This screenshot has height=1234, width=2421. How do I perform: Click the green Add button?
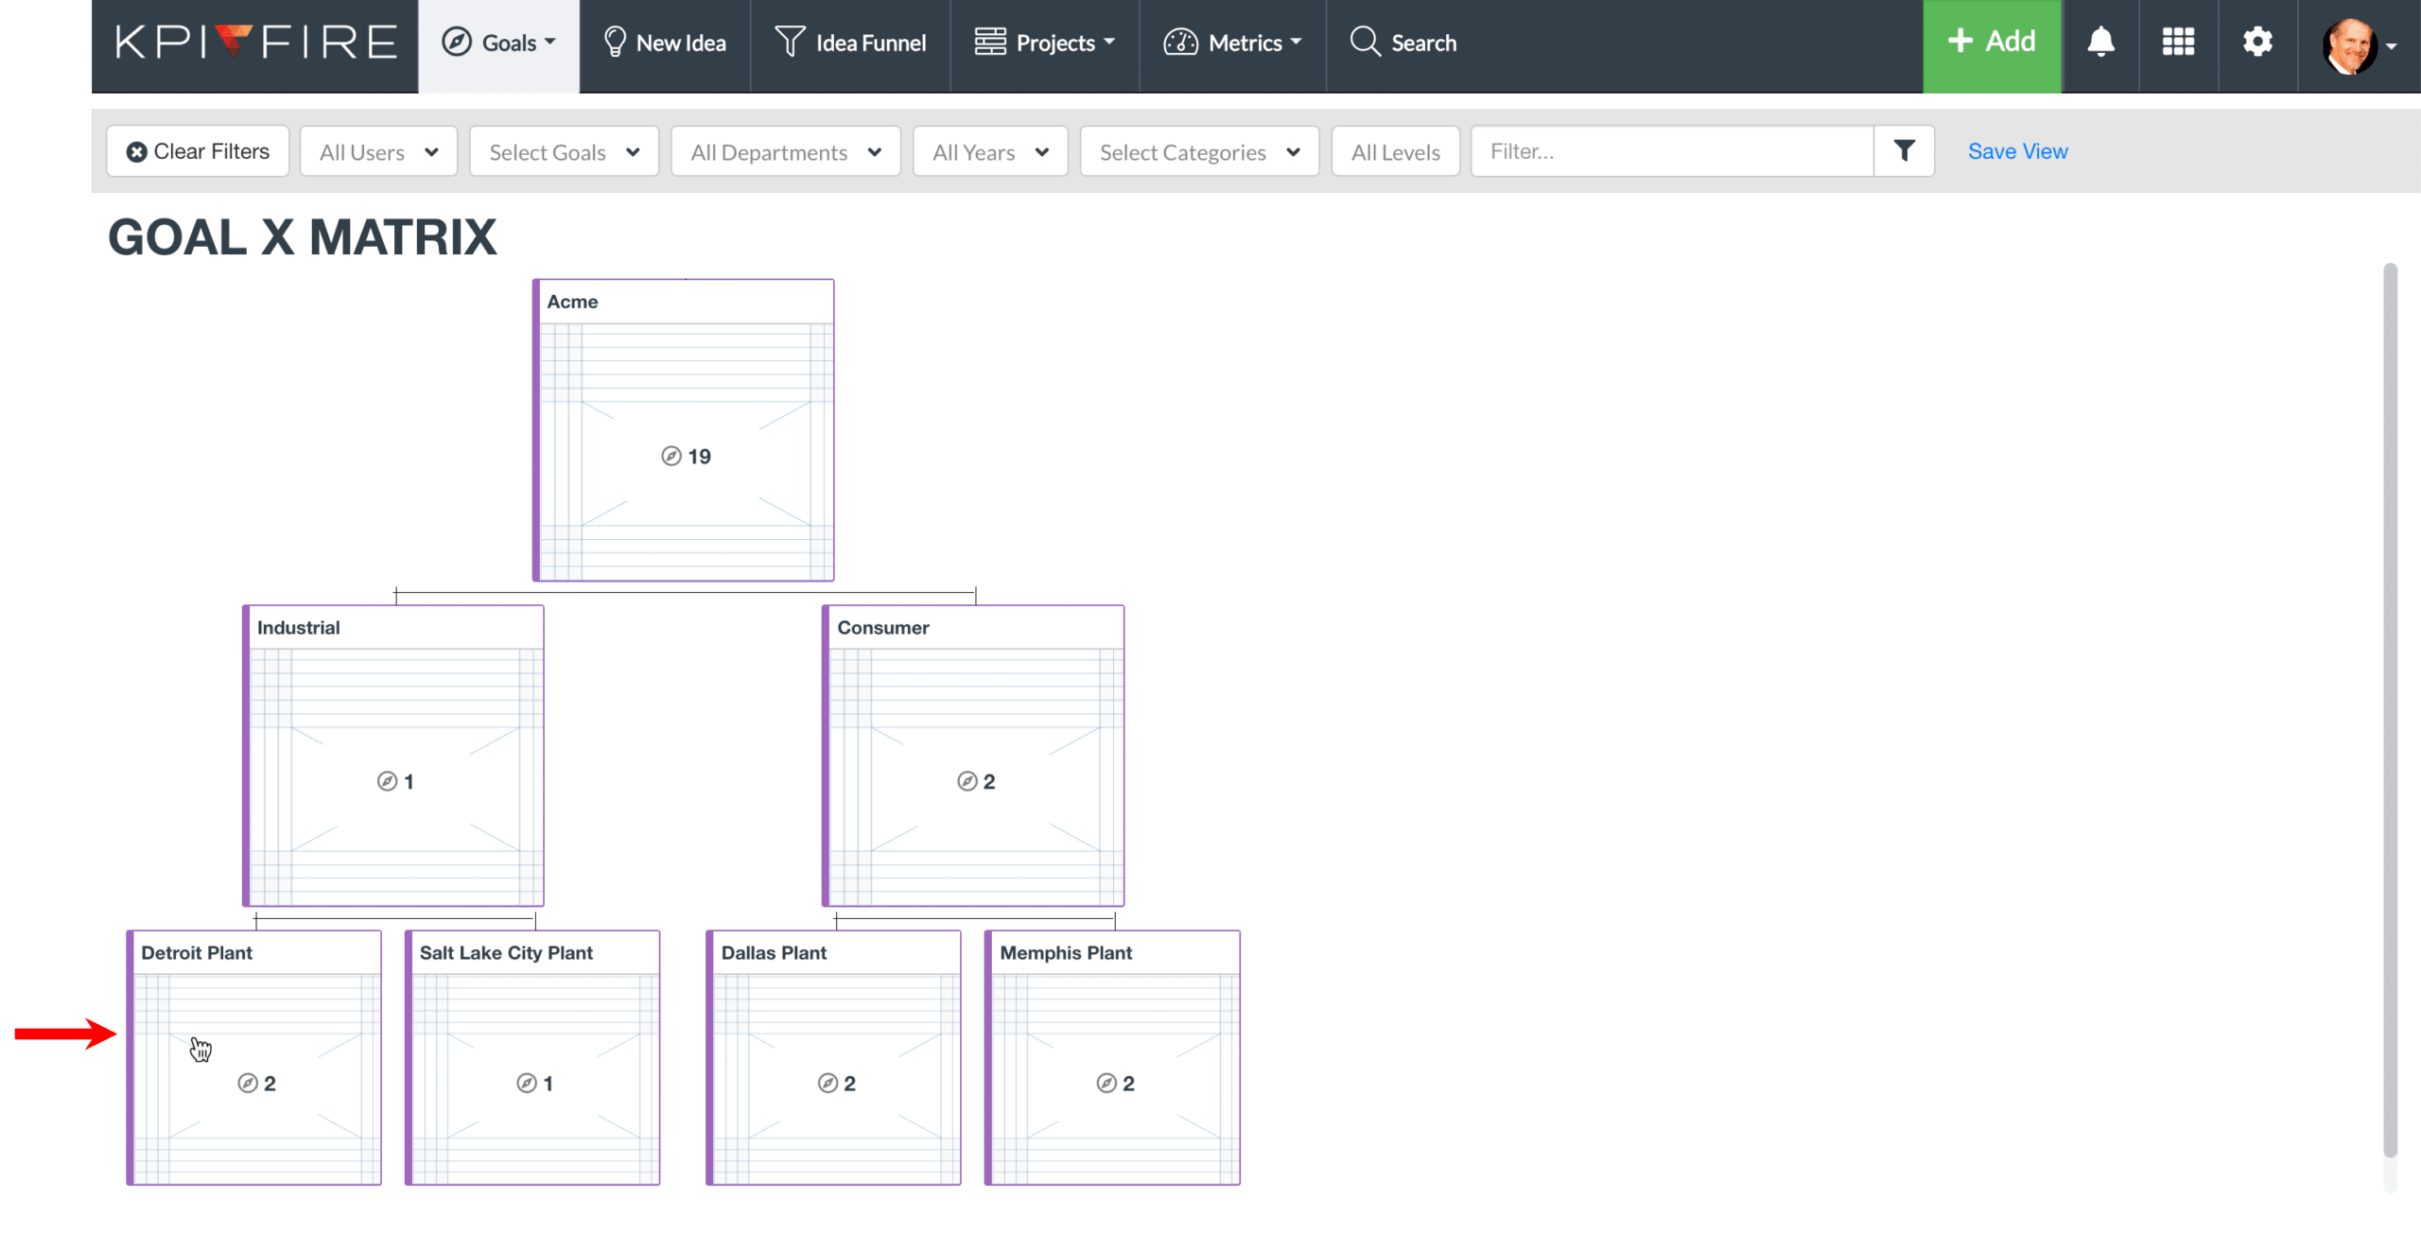pos(1992,45)
